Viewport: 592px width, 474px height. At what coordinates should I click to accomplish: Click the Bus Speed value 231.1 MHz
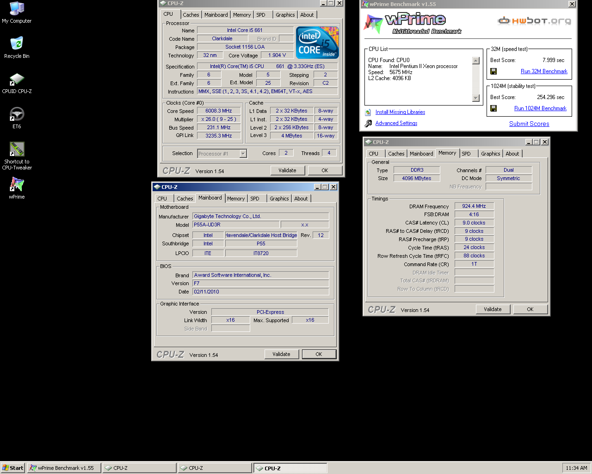point(219,128)
